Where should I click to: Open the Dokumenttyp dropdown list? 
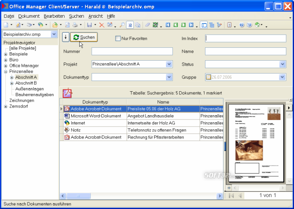pyautogui.click(x=169, y=77)
